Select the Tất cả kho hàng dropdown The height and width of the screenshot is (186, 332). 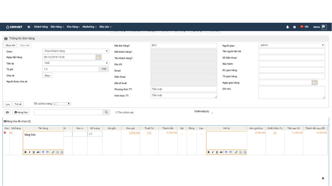[x=61, y=104]
